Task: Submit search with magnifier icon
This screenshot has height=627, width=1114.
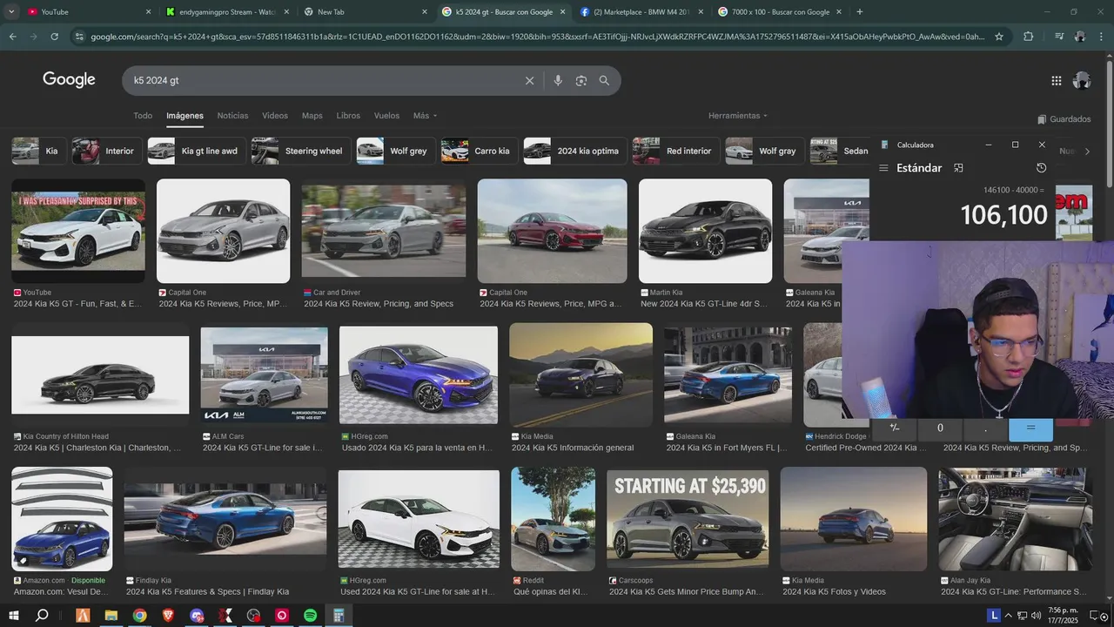Action: 604,80
